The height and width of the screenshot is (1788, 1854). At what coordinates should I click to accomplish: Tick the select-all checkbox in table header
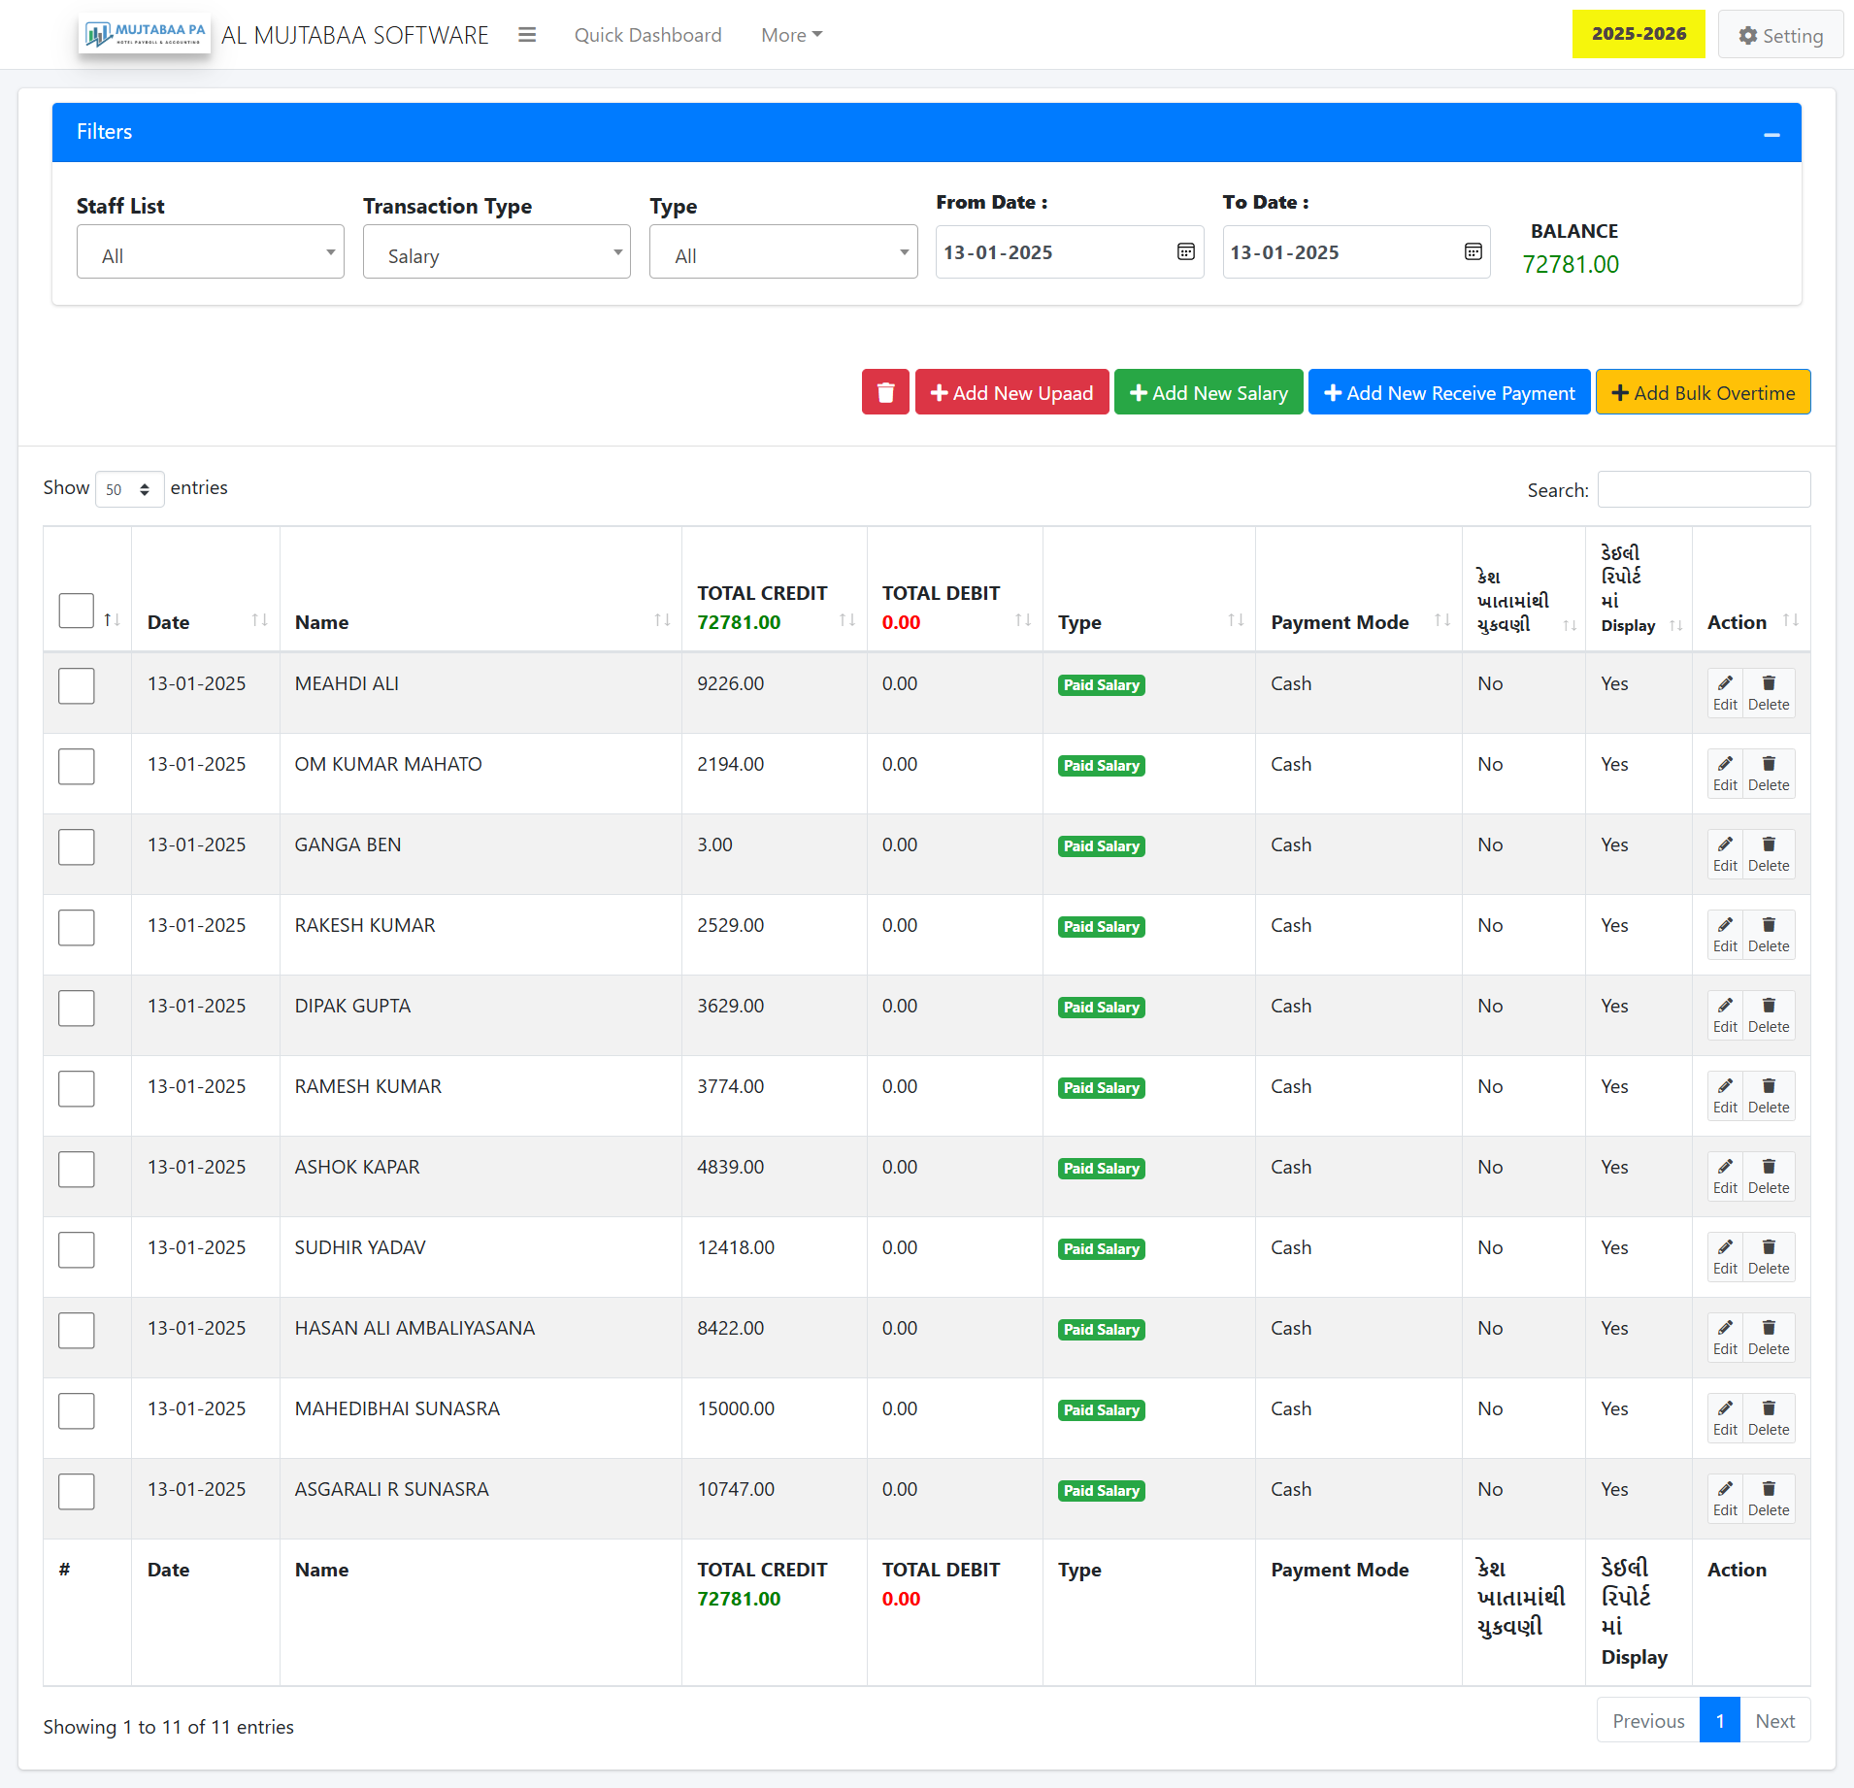tap(77, 611)
